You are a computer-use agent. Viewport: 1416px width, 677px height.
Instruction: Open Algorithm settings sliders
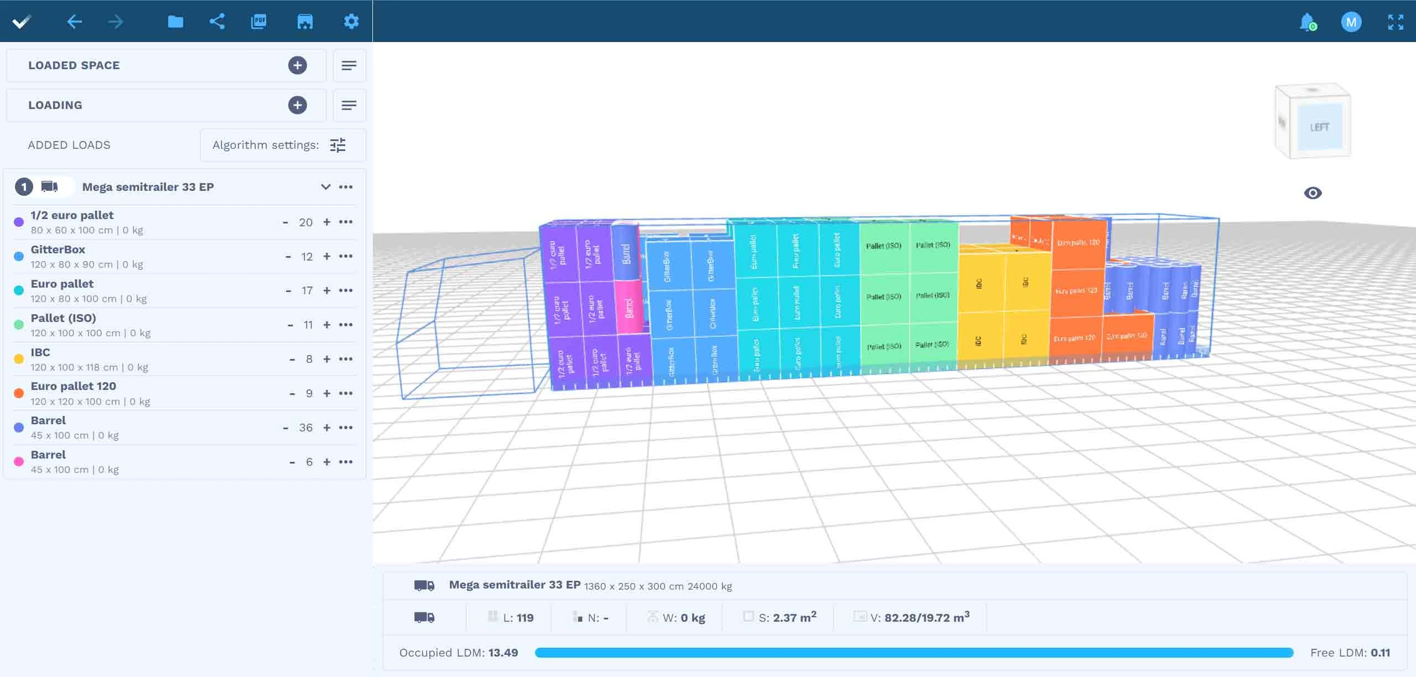(x=338, y=145)
